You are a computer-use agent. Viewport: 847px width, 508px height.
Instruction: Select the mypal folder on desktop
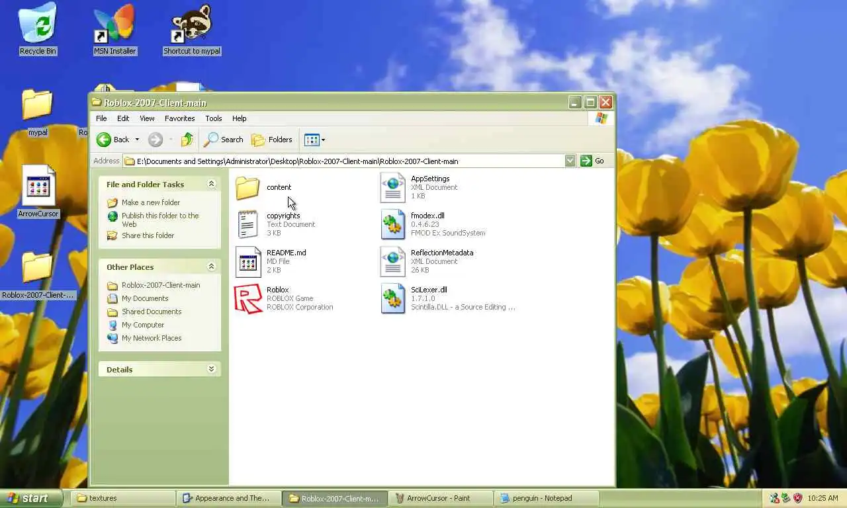[38, 112]
